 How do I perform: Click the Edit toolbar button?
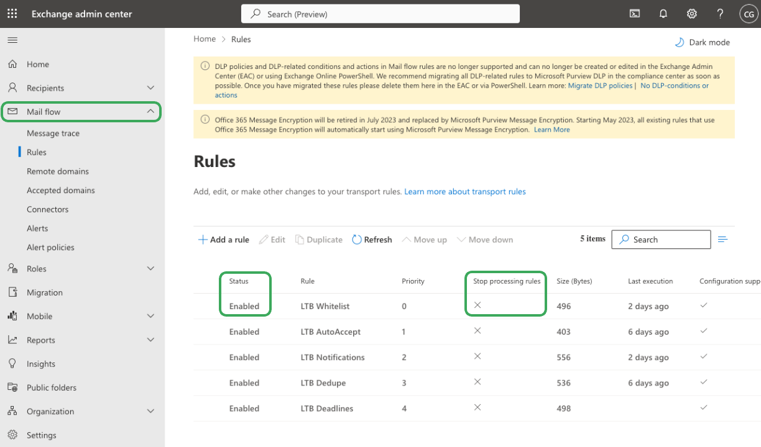272,240
